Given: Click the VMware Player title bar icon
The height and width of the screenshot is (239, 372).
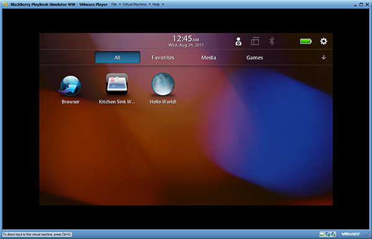Looking at the screenshot, I should point(5,4).
